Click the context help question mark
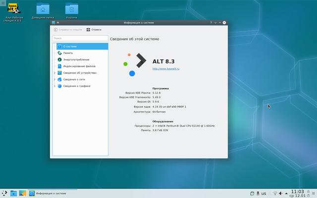317x198 pixels. point(211,23)
